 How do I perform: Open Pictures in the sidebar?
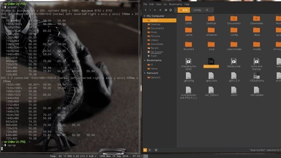(x=155, y=36)
